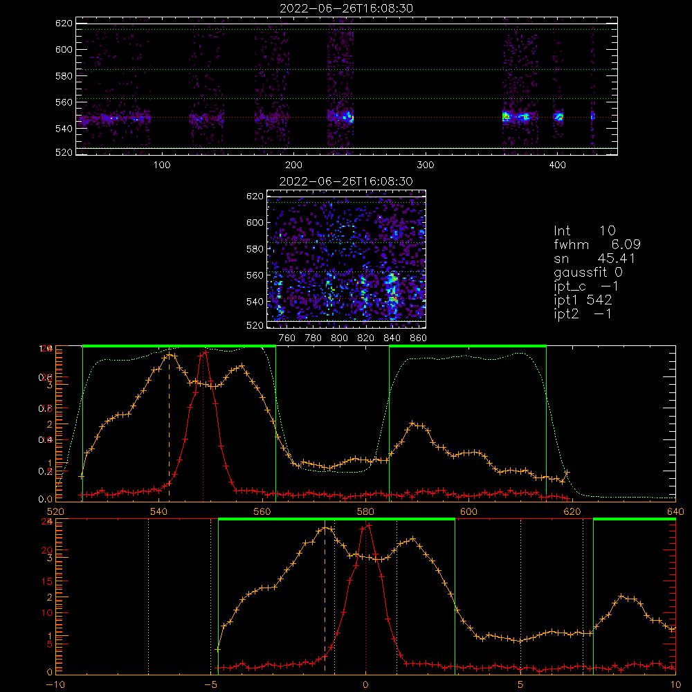Image resolution: width=692 pixels, height=692 pixels.
Task: Click the 200 x-axis label of top spectrogram
Action: 293,165
